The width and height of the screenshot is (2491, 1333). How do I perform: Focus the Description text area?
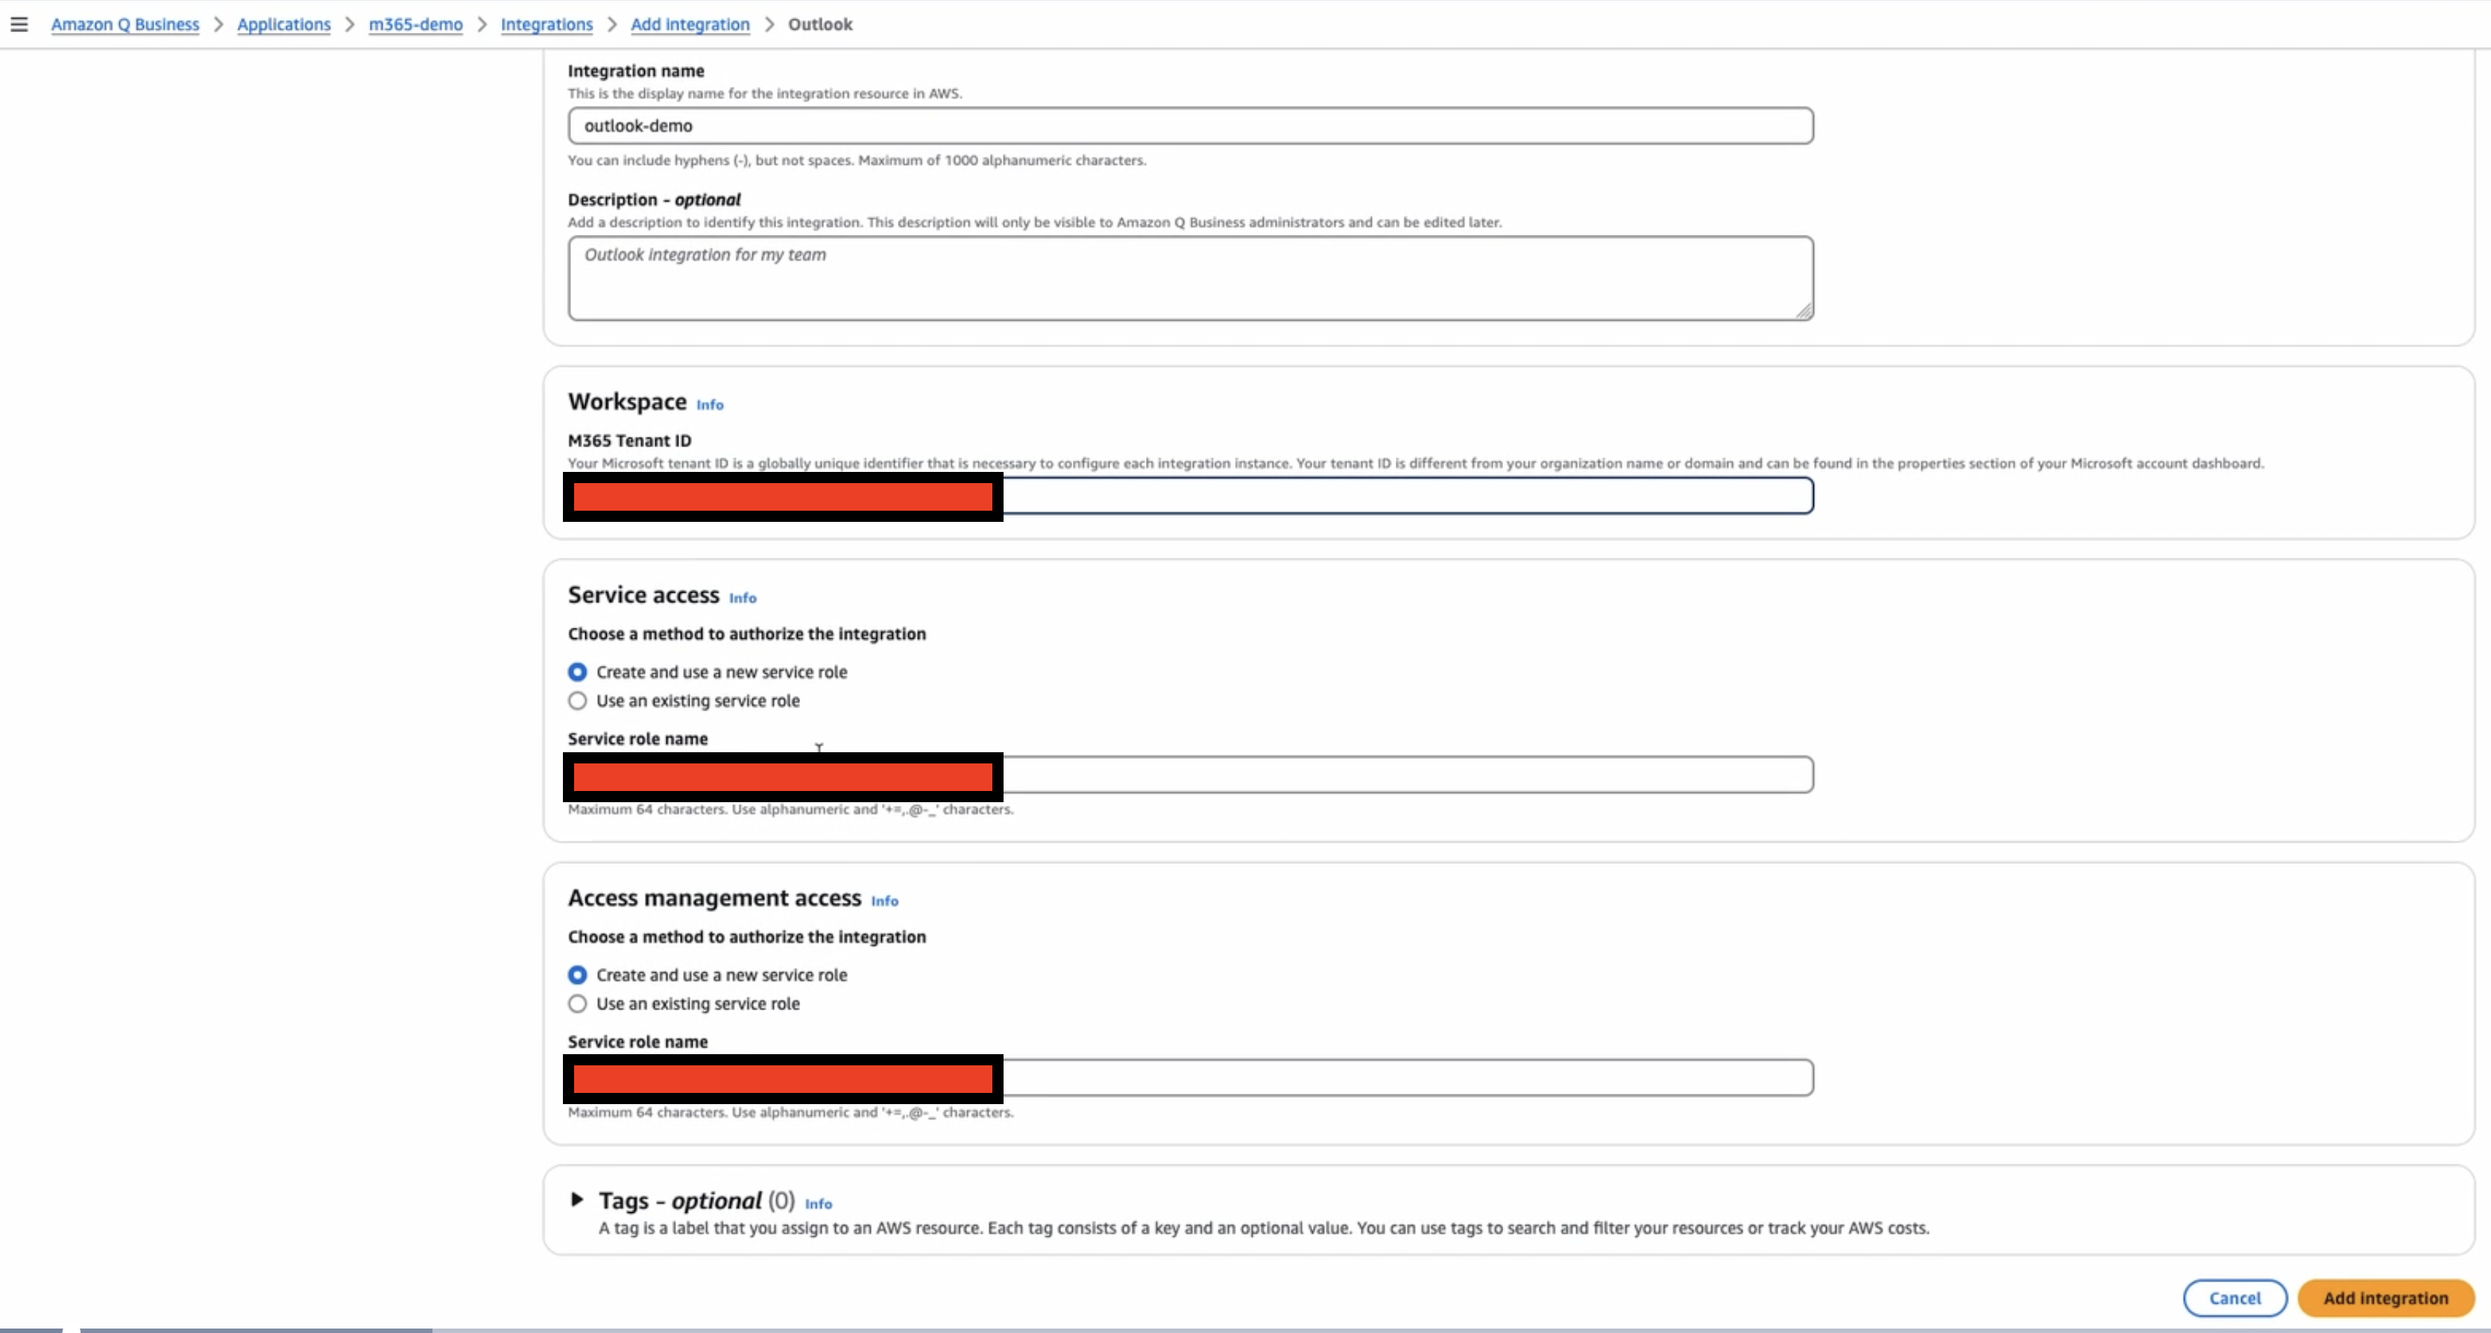[x=1189, y=278]
